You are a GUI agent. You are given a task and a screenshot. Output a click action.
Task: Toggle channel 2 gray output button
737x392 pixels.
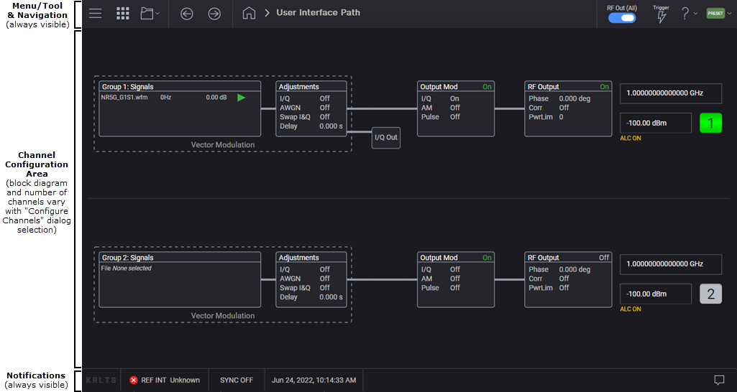[710, 294]
